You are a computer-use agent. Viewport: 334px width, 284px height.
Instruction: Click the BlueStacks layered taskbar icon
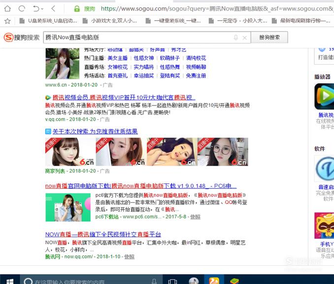pyautogui.click(x=234, y=281)
